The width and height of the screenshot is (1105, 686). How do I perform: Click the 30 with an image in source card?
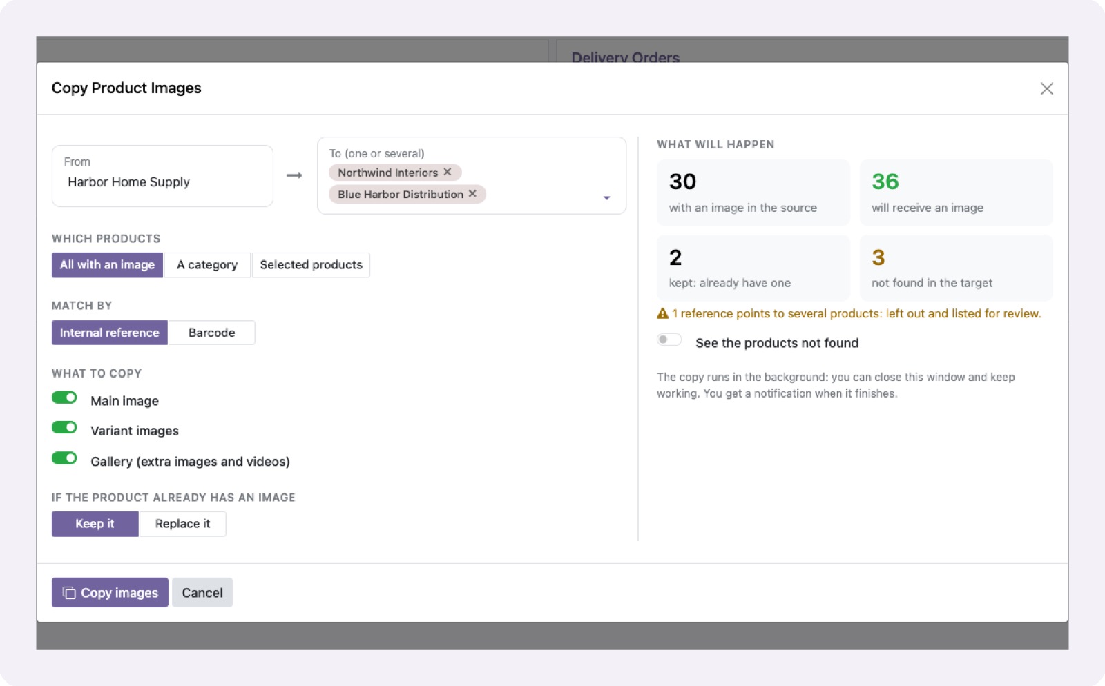[x=753, y=193]
